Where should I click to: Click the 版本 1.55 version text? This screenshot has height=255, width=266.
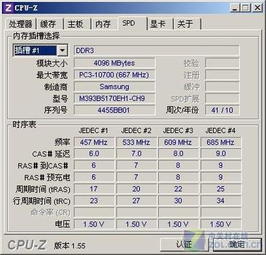[70, 245]
